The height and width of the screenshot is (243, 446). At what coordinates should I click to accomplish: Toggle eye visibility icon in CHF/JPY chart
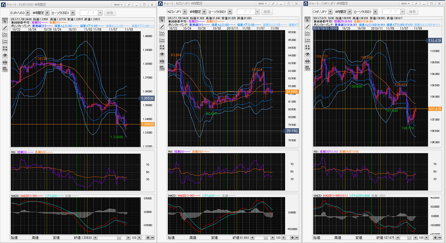[x=307, y=54]
